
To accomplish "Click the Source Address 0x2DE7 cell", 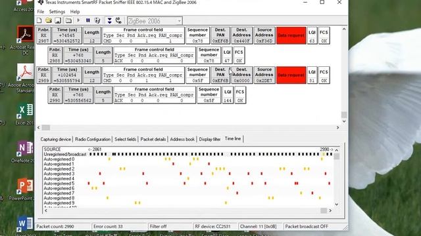I will pos(264,75).
